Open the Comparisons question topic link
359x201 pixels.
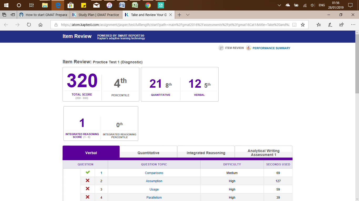pyautogui.click(x=154, y=173)
